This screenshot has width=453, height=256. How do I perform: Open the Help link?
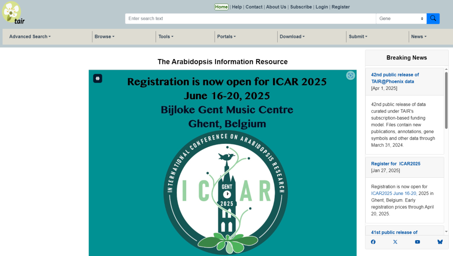[237, 7]
